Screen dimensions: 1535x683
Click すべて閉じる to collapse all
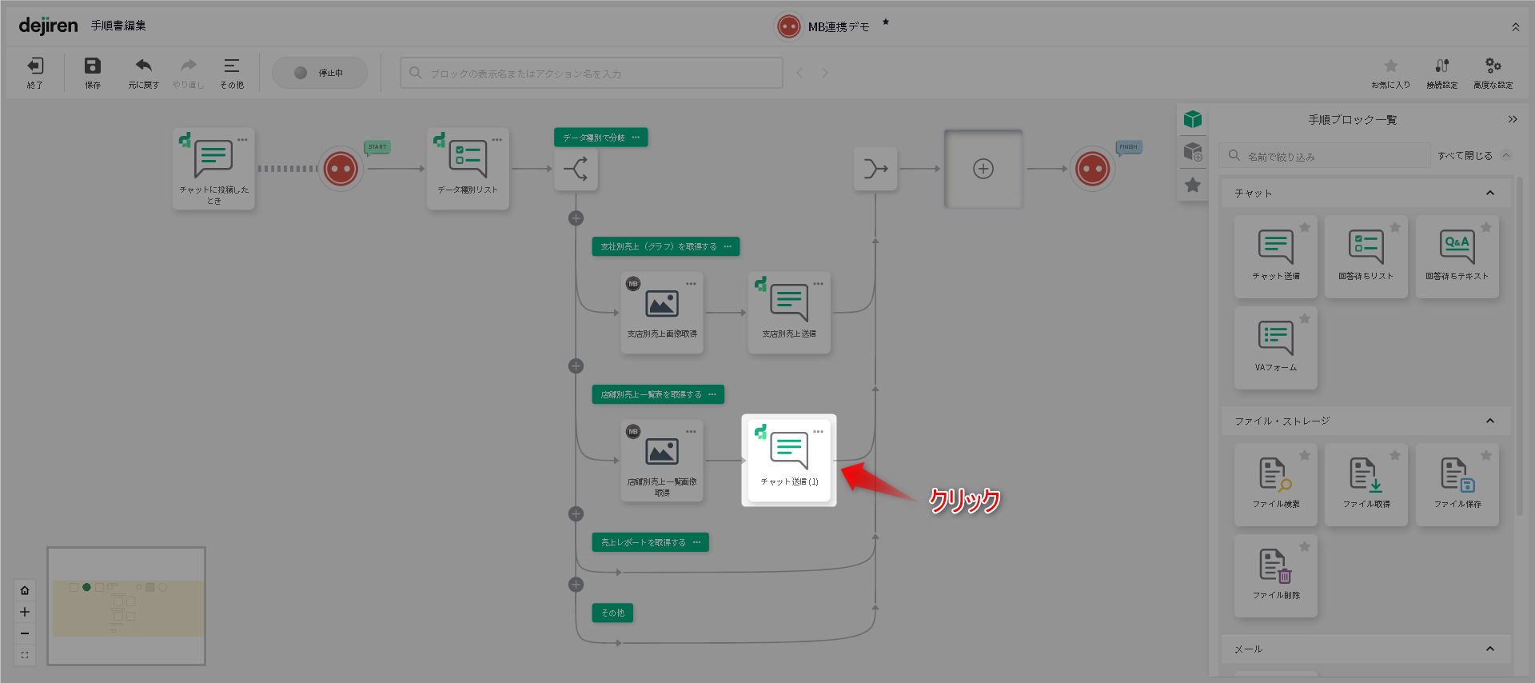[x=1474, y=156]
